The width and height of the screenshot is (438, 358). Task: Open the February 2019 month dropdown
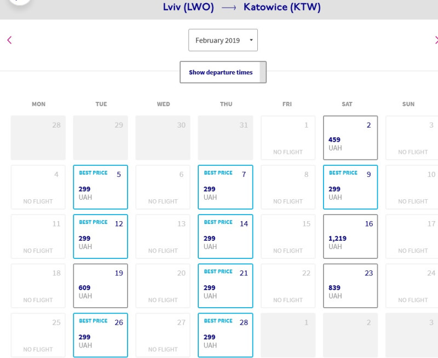coord(222,40)
